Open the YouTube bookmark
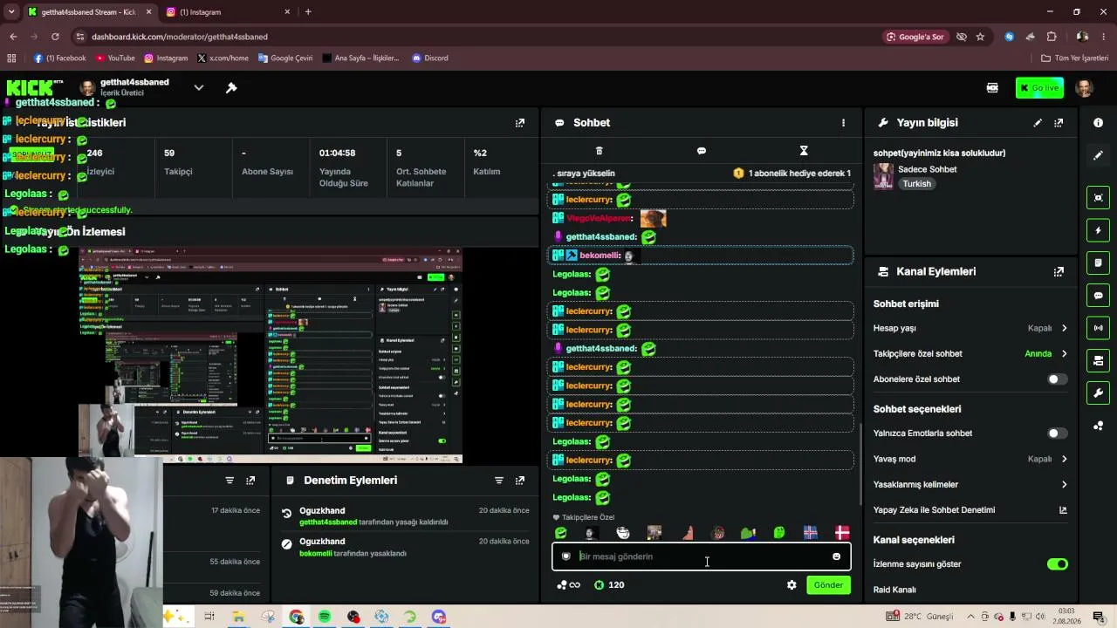 tap(115, 58)
